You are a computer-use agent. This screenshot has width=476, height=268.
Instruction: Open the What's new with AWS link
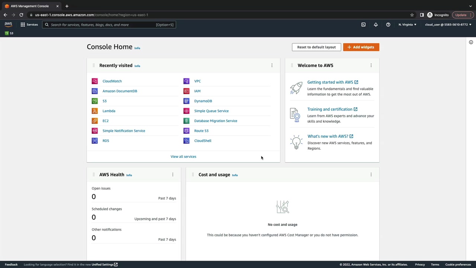[x=330, y=136]
